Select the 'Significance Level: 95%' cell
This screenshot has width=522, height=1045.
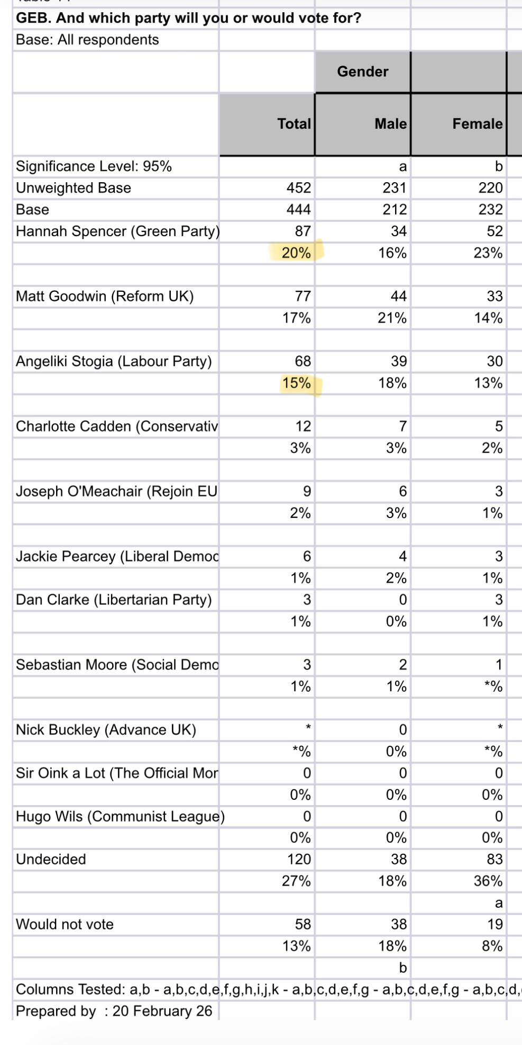pos(94,166)
